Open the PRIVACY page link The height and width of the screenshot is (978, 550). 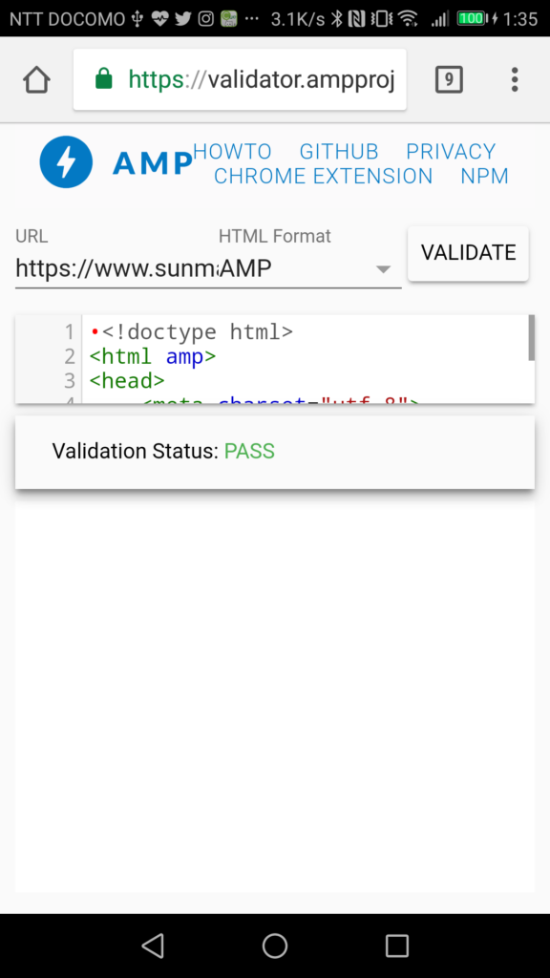click(x=451, y=152)
